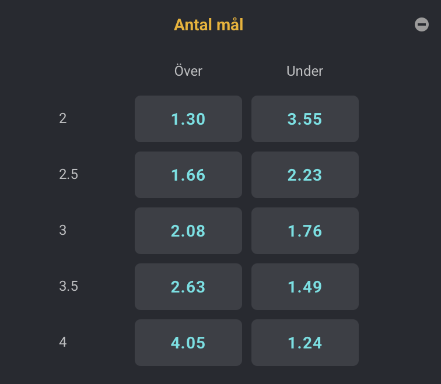Viewport: 441px width, 384px height.
Task: Click the Över column header
Action: (188, 71)
